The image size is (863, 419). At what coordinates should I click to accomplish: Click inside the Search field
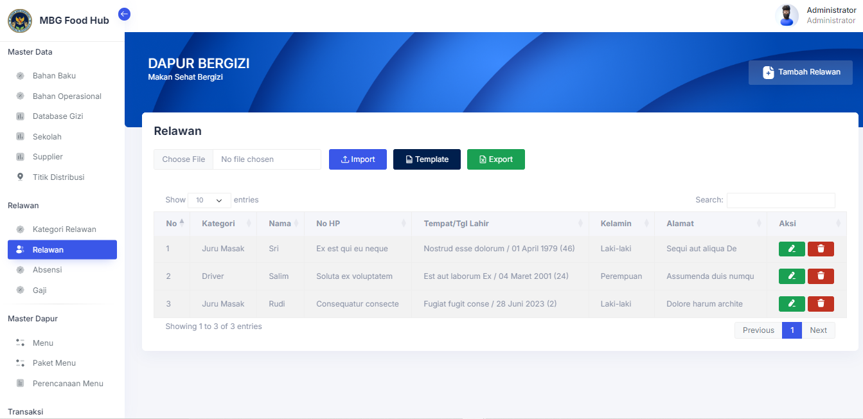coord(781,200)
